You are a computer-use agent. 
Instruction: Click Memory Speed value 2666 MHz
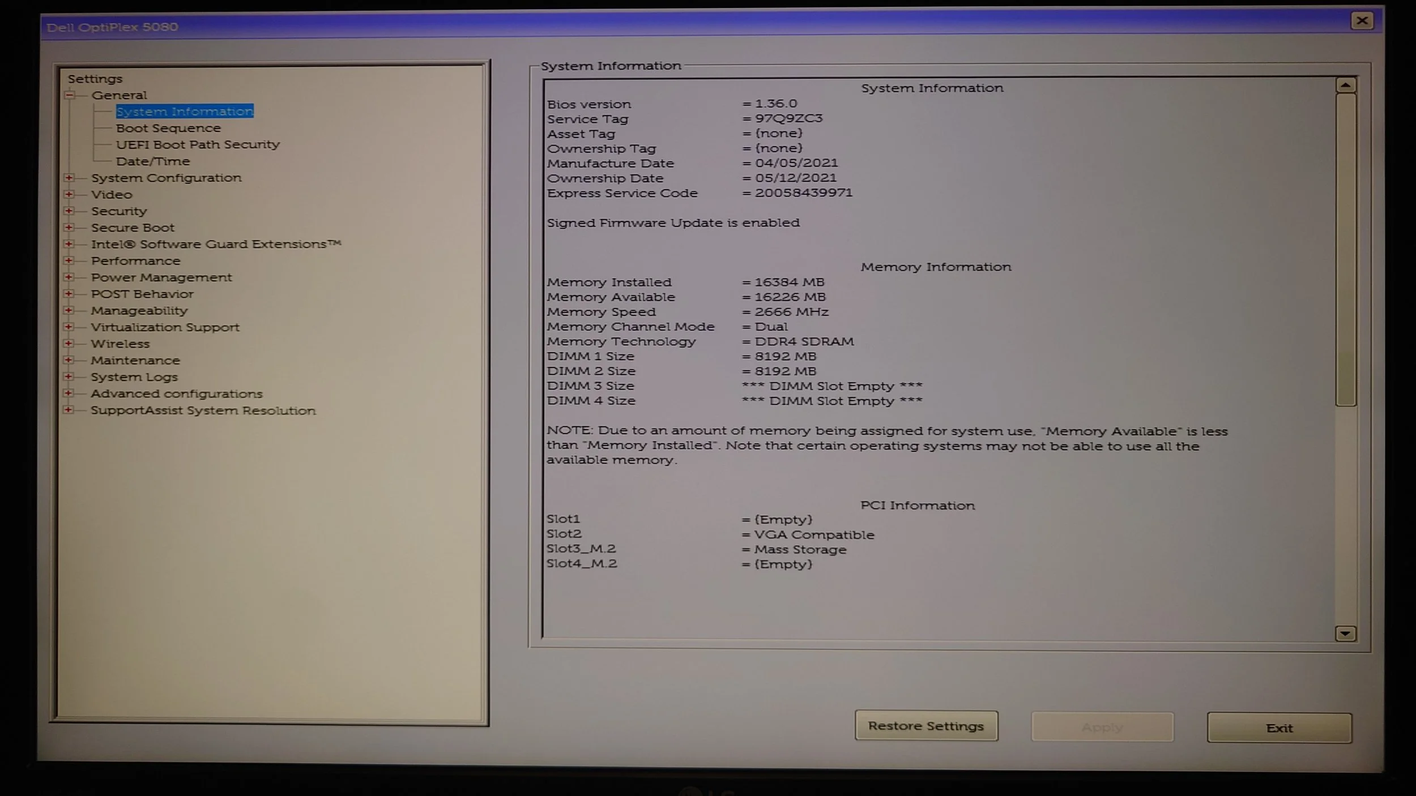coord(791,311)
